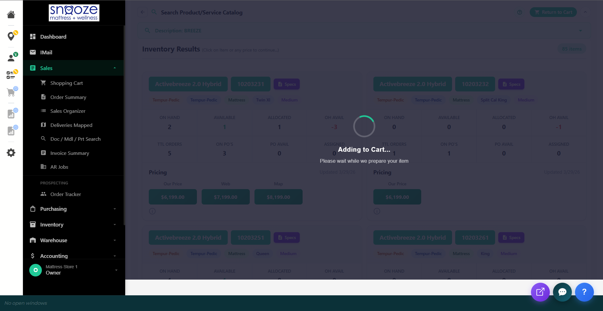Click item number 10203231 button

click(x=251, y=84)
